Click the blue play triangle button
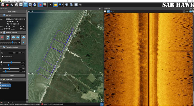The height and width of the screenshot is (106, 194). [24, 42]
